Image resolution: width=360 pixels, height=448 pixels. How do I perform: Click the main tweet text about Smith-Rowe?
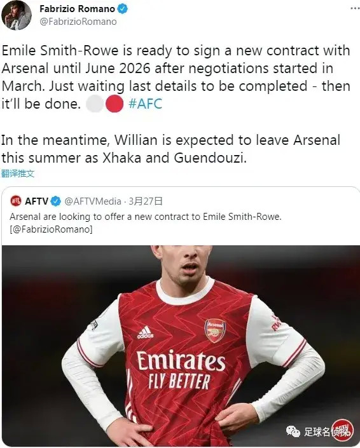coord(176,104)
